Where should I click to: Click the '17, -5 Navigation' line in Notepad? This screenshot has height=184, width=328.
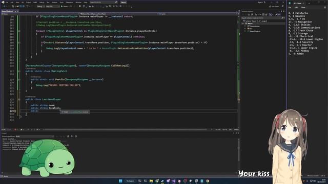coord(300,21)
